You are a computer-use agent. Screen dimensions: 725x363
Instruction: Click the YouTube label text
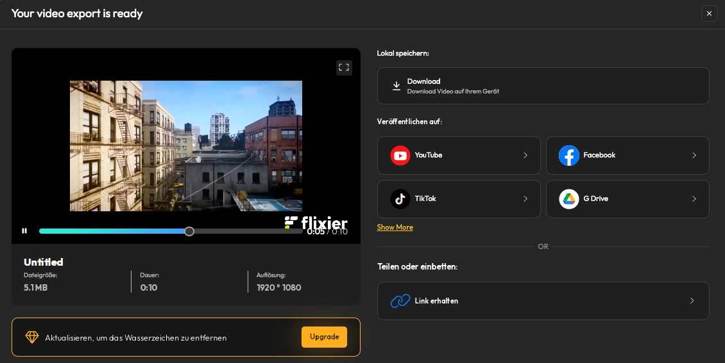429,155
